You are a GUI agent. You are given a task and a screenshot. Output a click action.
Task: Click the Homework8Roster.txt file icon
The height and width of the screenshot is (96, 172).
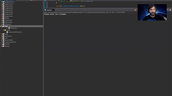7,32
